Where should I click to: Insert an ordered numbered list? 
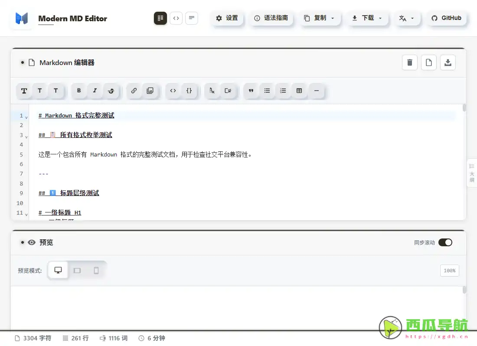pyautogui.click(x=283, y=91)
